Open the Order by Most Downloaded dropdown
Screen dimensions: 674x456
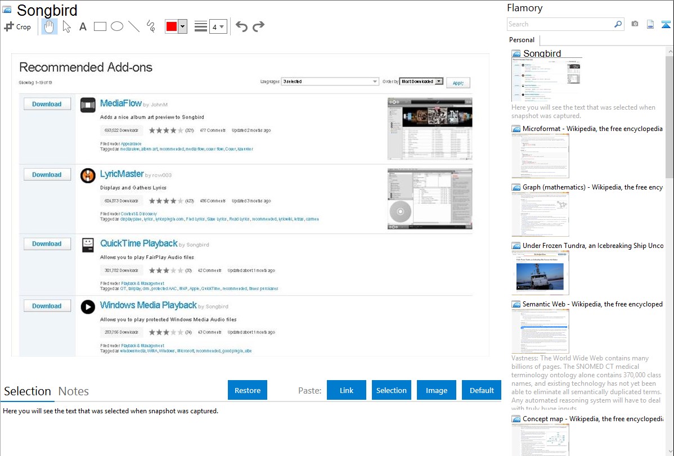pyautogui.click(x=421, y=81)
